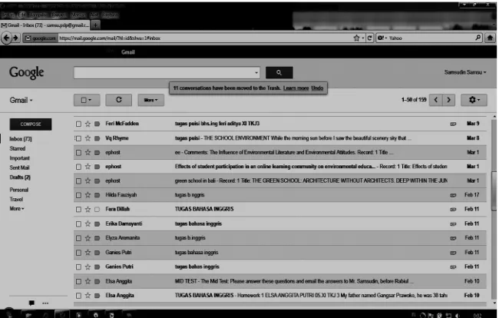Star the Elyza Aromanita email
This screenshot has height=318, width=499.
88,238
